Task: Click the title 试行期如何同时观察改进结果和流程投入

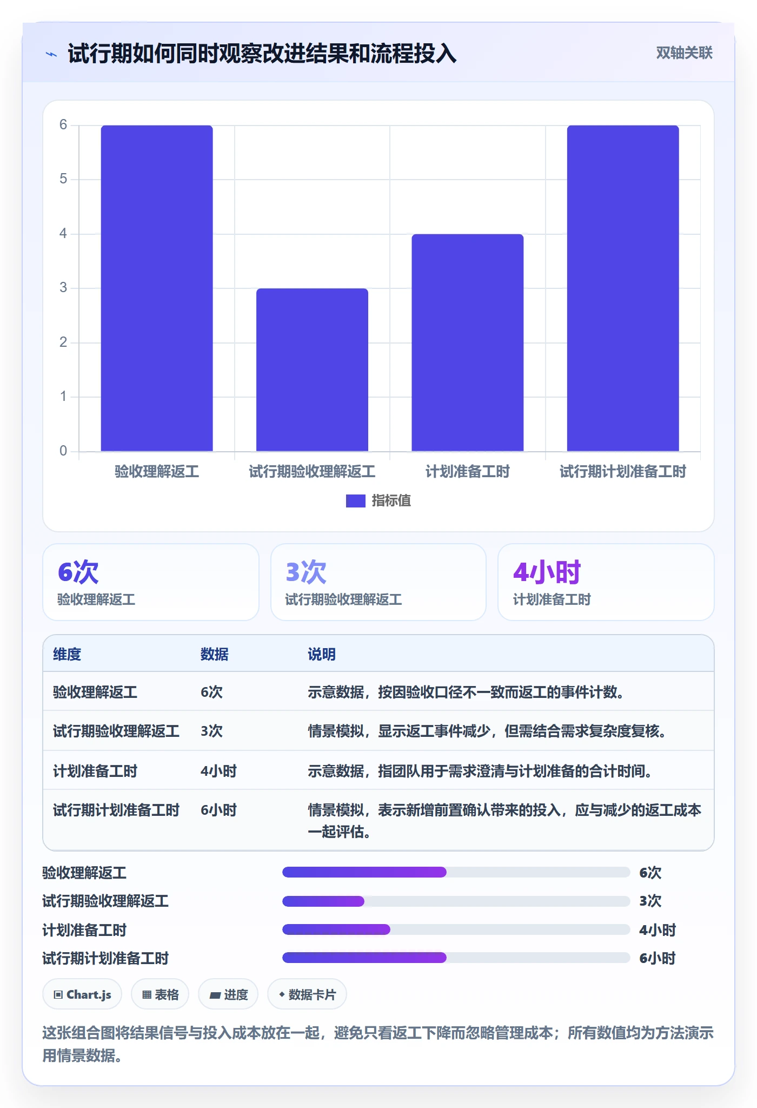Action: coord(262,54)
